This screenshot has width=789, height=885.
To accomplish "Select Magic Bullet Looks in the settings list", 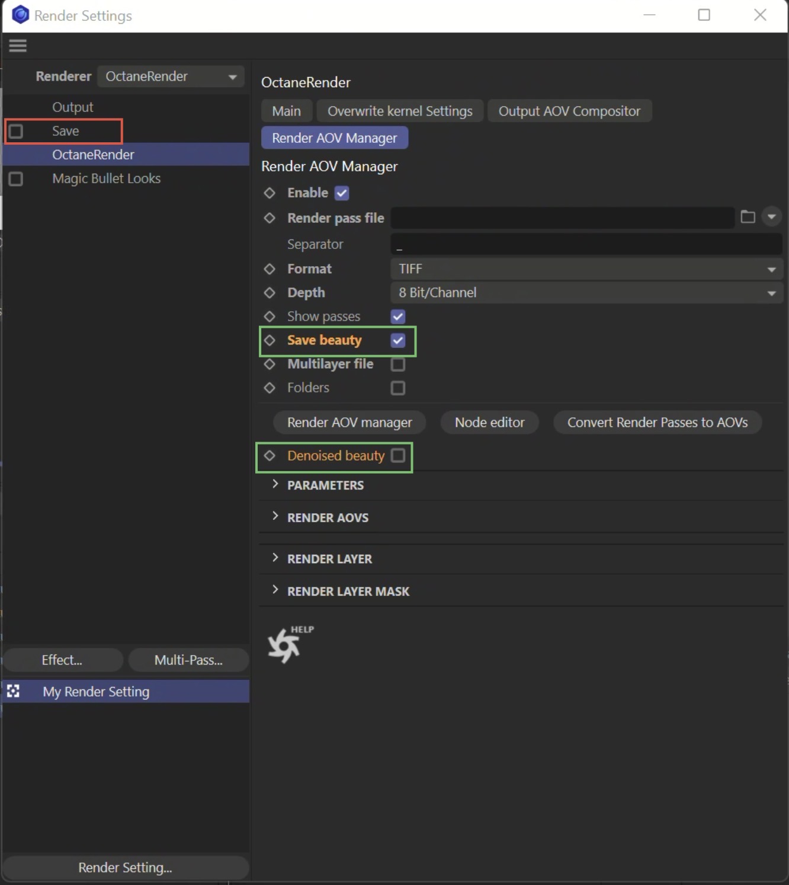I will point(106,178).
